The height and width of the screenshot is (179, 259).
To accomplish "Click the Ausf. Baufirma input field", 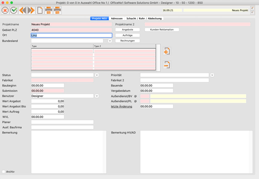I will [62, 127].
